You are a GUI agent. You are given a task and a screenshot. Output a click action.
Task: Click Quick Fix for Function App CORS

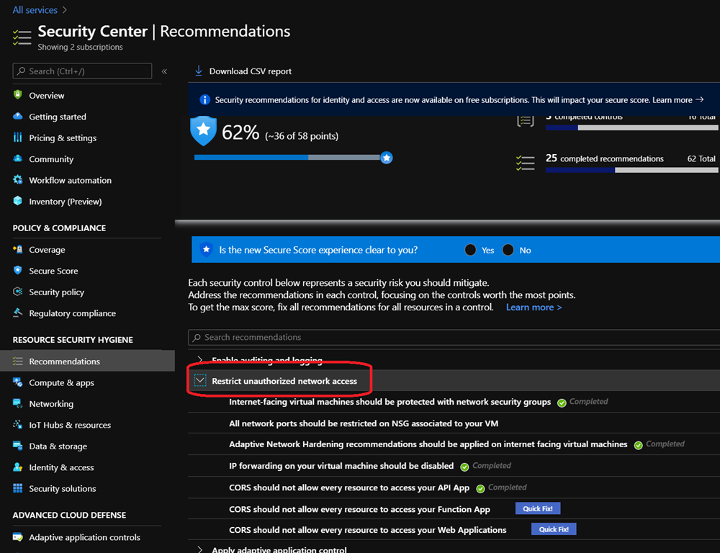[537, 508]
